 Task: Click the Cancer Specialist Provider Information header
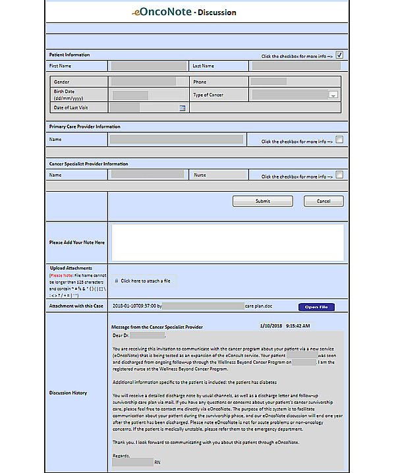88,164
